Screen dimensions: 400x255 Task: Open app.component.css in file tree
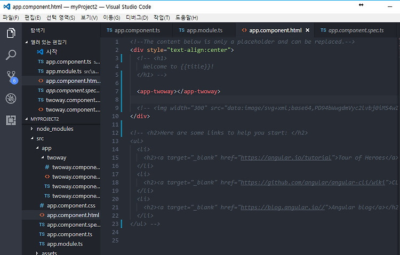tap(61, 205)
